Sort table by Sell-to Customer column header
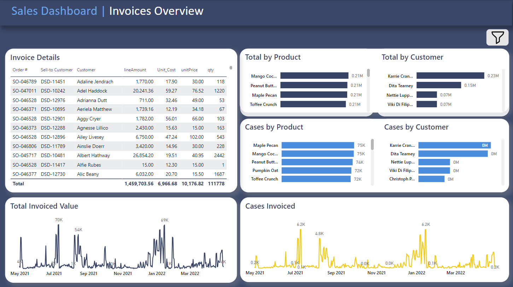The image size is (513, 287). pos(57,70)
